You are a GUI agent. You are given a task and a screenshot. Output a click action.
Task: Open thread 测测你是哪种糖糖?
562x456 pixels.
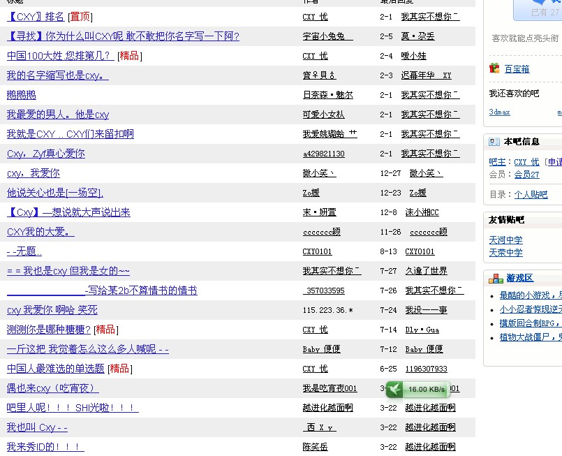pyautogui.click(x=49, y=330)
